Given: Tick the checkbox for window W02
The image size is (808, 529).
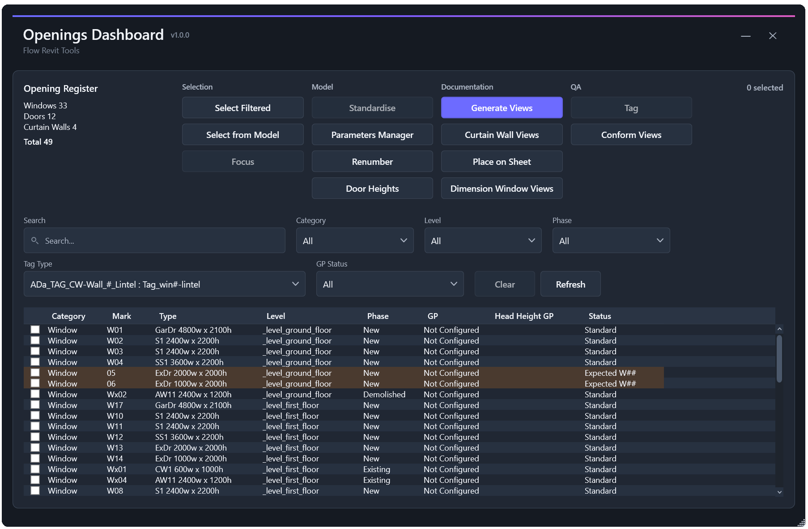Looking at the screenshot, I should point(35,340).
